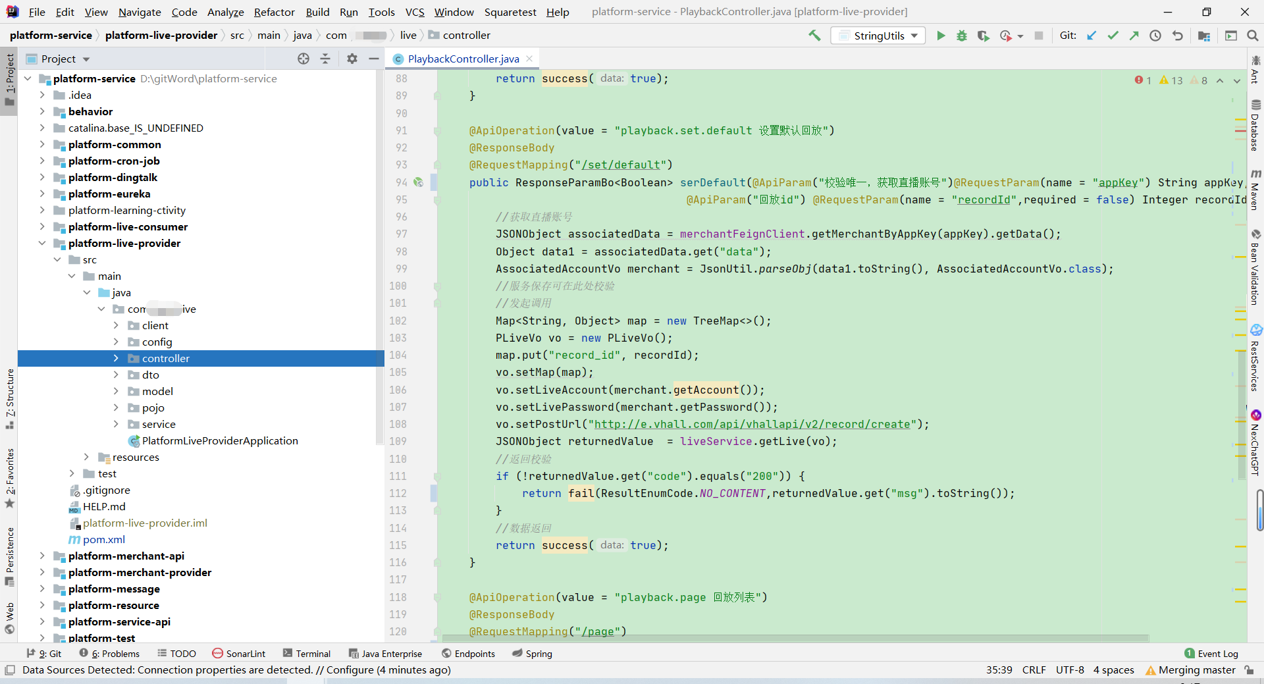Image resolution: width=1264 pixels, height=684 pixels.
Task: Open the File menu
Action: 37,12
